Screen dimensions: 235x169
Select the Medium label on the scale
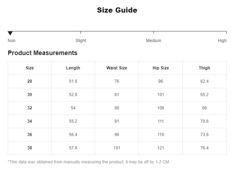click(x=153, y=41)
